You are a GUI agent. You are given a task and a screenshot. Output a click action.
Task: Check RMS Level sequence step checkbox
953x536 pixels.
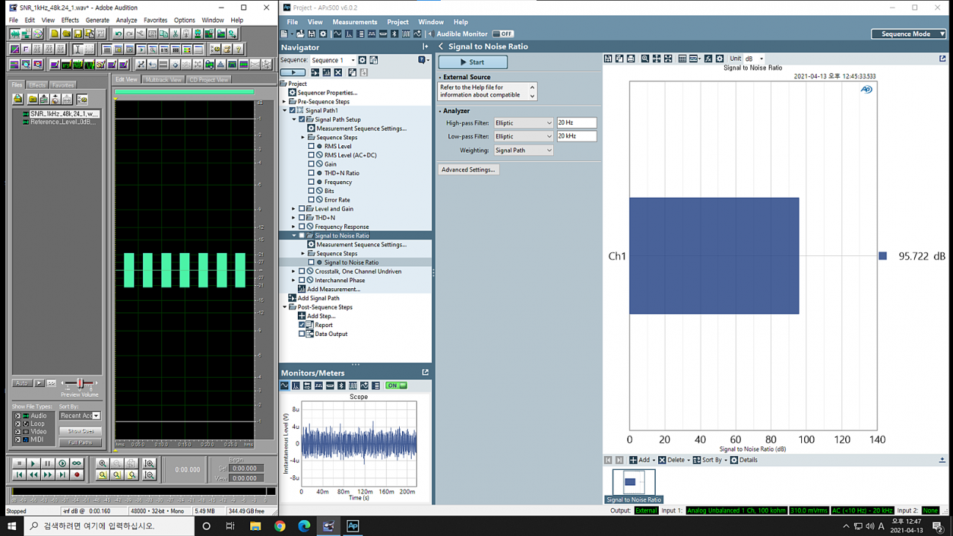pos(311,147)
